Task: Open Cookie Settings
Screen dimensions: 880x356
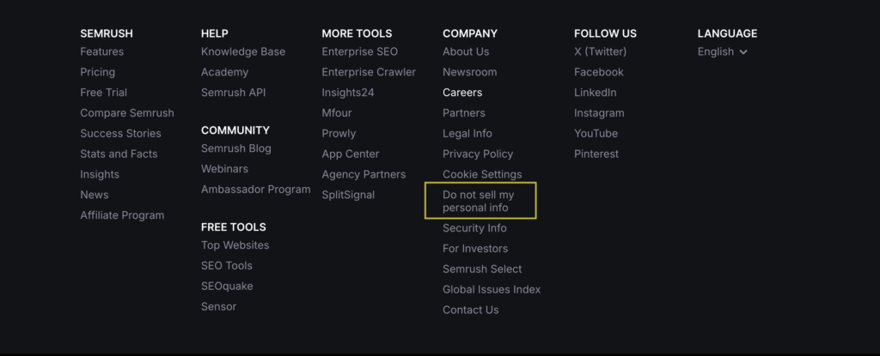Action: coord(482,174)
